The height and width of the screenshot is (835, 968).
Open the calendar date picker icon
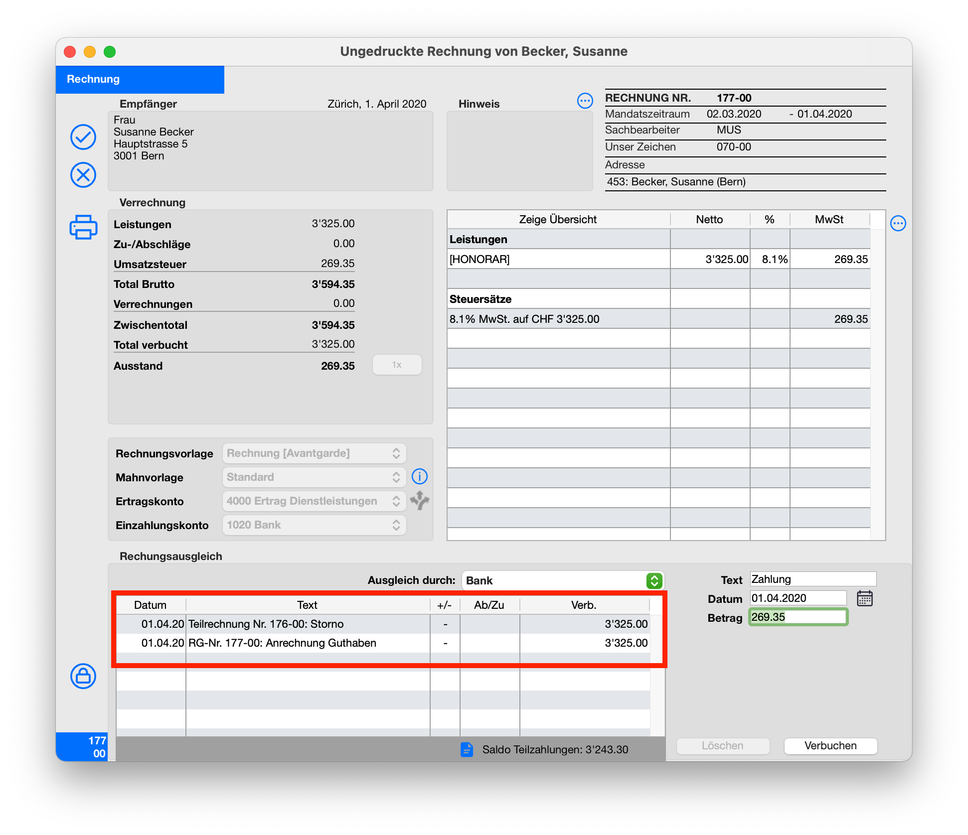[865, 598]
